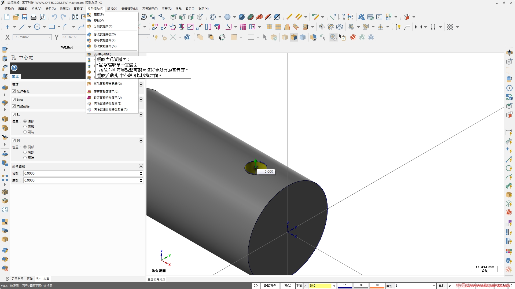Click the 基本 panel tab

click(15, 77)
